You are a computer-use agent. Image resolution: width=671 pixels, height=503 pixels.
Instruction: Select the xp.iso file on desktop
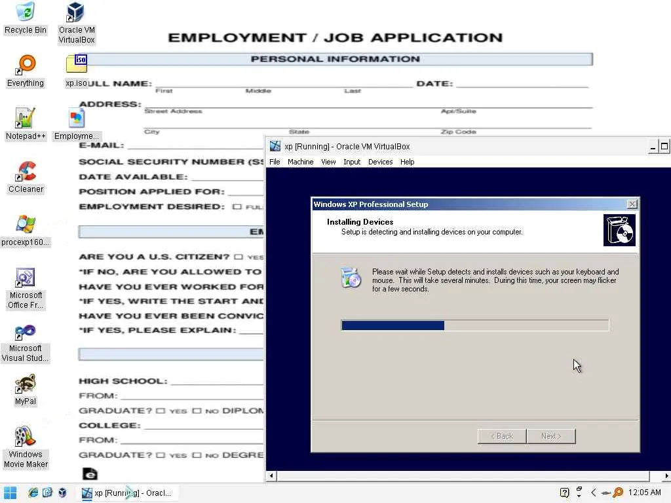point(76,71)
